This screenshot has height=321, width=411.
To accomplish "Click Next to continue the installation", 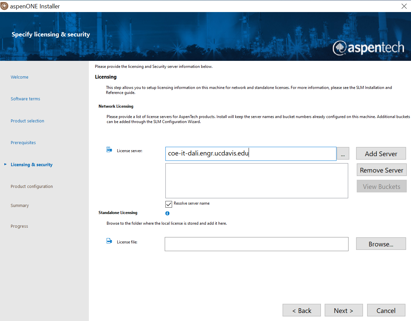I will click(344, 310).
